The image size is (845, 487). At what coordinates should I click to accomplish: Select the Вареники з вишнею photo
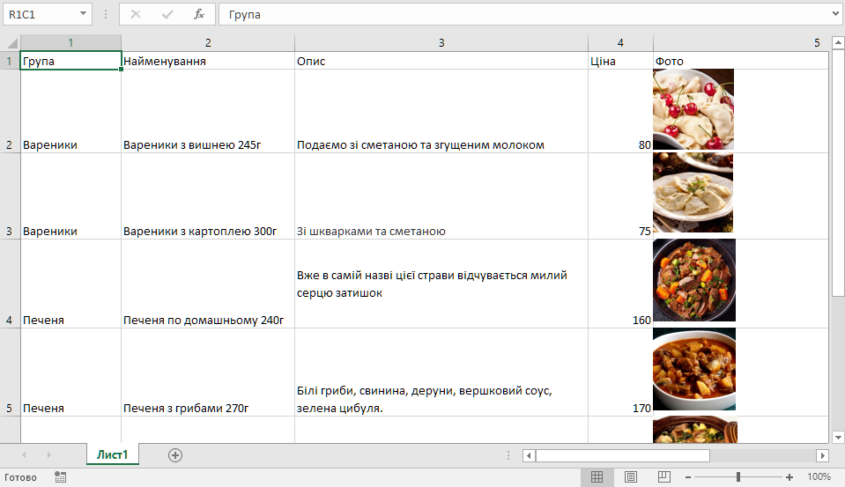[693, 109]
